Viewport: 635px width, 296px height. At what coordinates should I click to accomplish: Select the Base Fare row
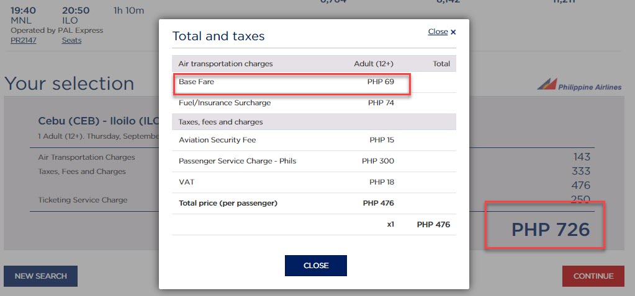pyautogui.click(x=314, y=82)
